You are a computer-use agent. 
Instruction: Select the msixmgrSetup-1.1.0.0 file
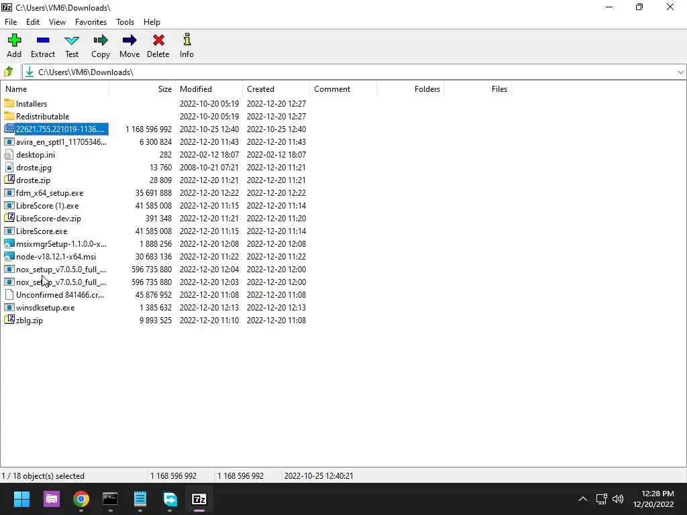[61, 243]
